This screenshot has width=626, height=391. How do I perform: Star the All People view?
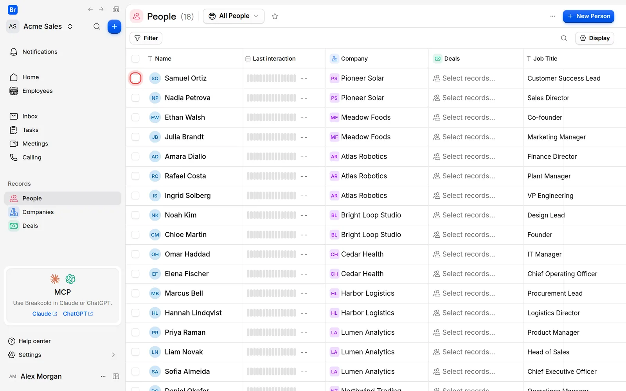[x=275, y=16]
